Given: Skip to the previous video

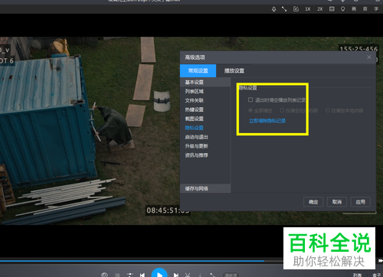Looking at the screenshot, I should [142, 275].
